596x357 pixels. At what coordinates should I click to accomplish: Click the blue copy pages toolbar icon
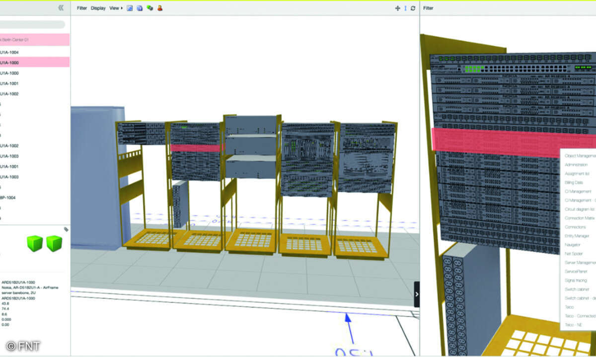coord(140,8)
